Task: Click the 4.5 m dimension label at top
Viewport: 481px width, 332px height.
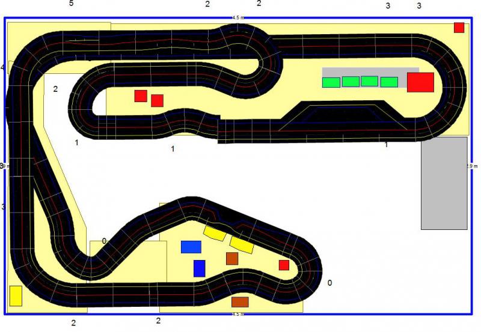Action: (x=239, y=18)
